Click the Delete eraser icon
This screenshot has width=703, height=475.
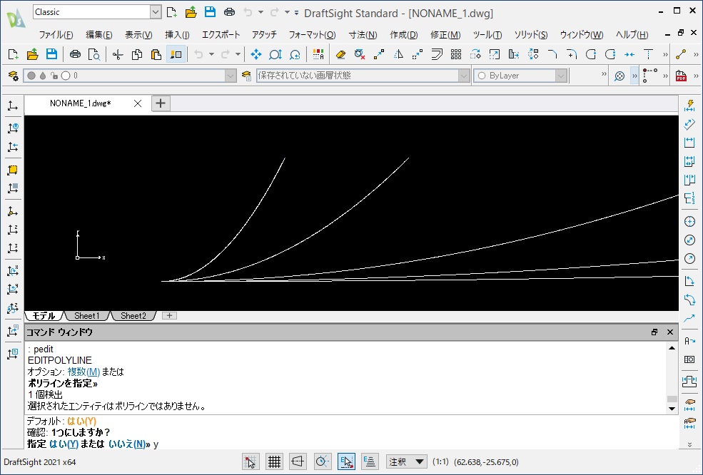[x=340, y=55]
